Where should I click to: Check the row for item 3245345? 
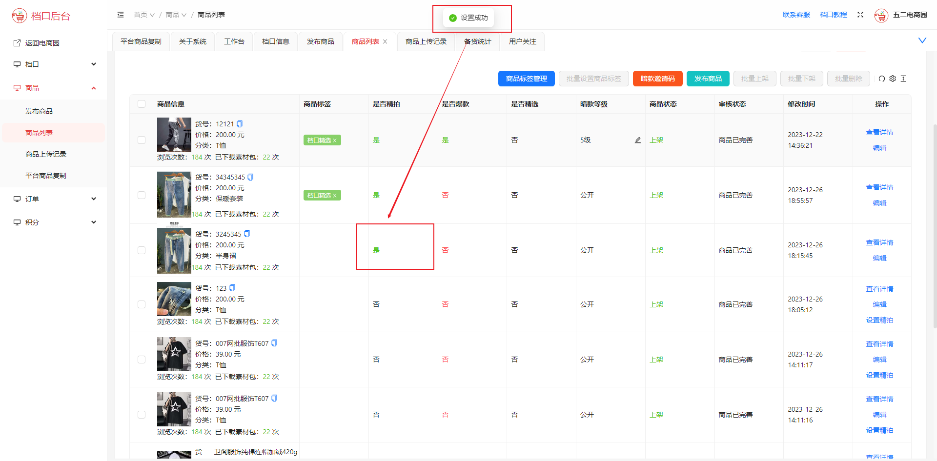coord(142,250)
